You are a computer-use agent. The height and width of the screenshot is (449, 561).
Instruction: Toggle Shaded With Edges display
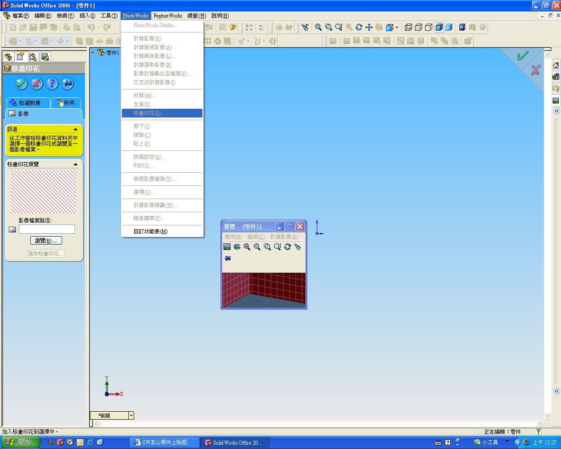coord(439,27)
